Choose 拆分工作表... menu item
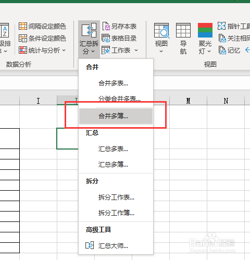250x260 pixels. point(116,197)
